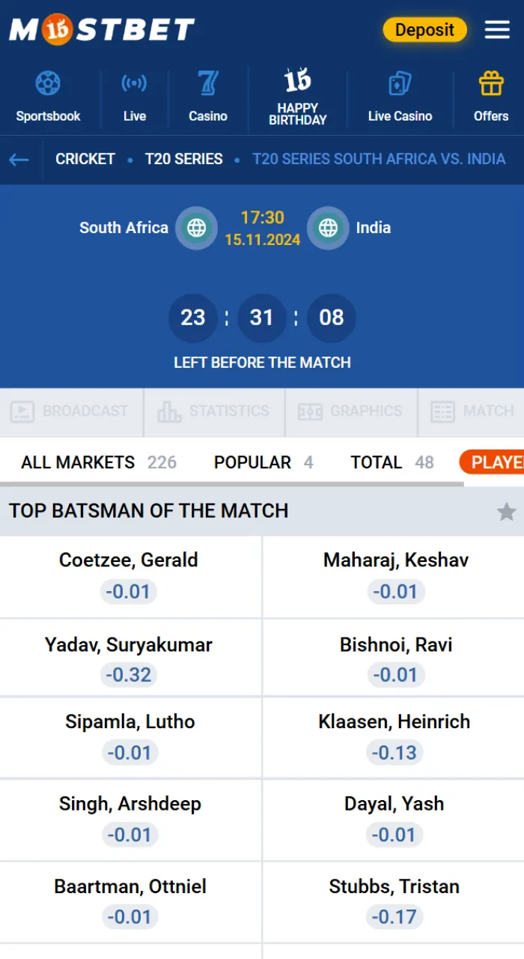This screenshot has width=524, height=959.
Task: Click the Deposit button
Action: coord(424,30)
